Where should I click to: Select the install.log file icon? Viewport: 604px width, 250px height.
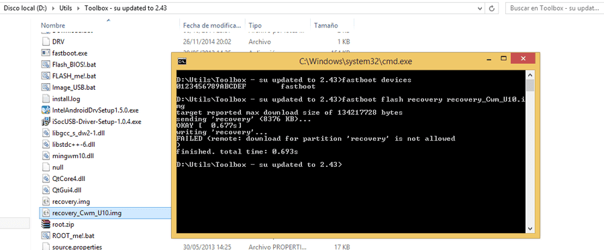[x=46, y=99]
